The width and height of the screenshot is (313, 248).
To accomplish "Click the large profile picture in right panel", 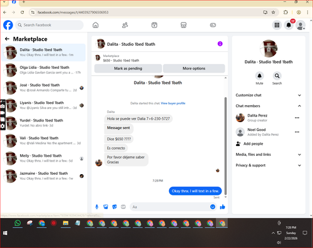I will click(x=269, y=48).
